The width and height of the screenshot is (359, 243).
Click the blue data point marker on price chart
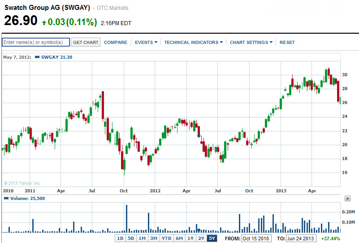coord(199,136)
